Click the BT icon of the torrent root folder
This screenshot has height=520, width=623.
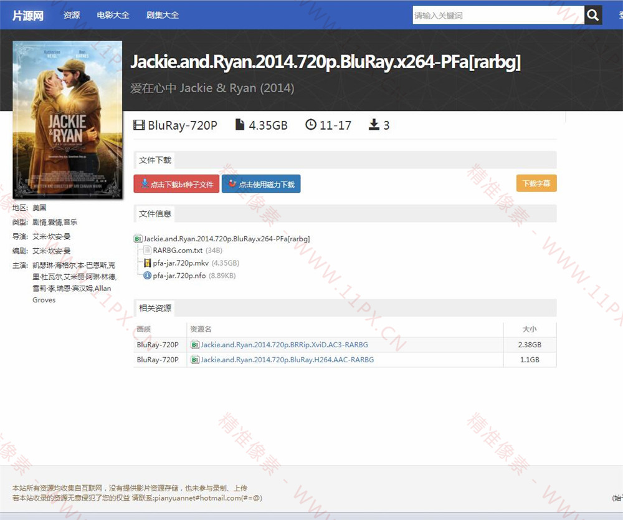(138, 239)
